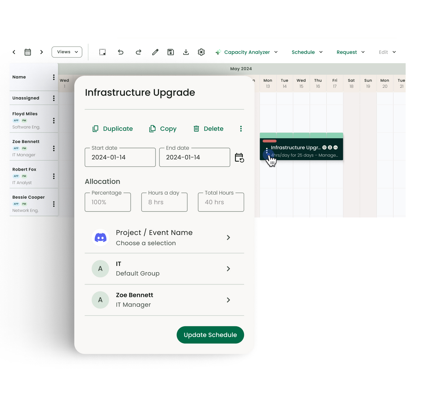
Task: Select Mon 20 date column header
Action: point(385,83)
